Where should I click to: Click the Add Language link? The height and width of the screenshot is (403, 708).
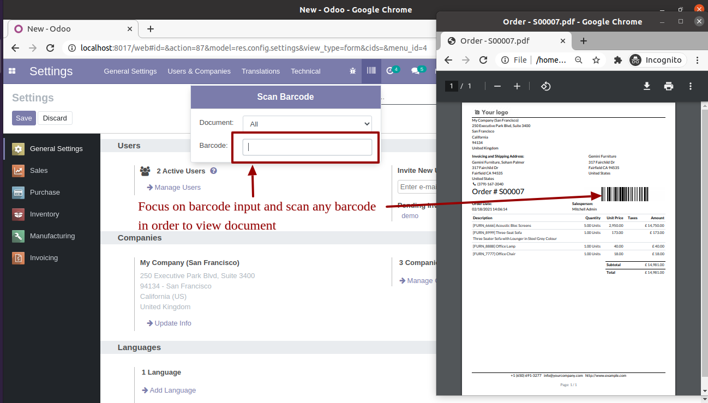[x=169, y=390]
